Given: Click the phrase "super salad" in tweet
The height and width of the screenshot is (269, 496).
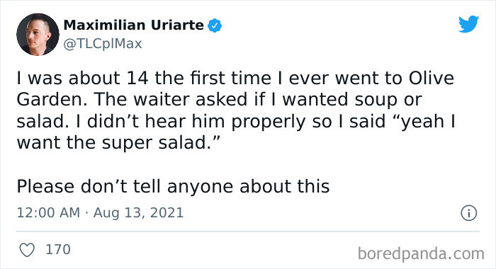Looking at the screenshot, I should coord(157,143).
